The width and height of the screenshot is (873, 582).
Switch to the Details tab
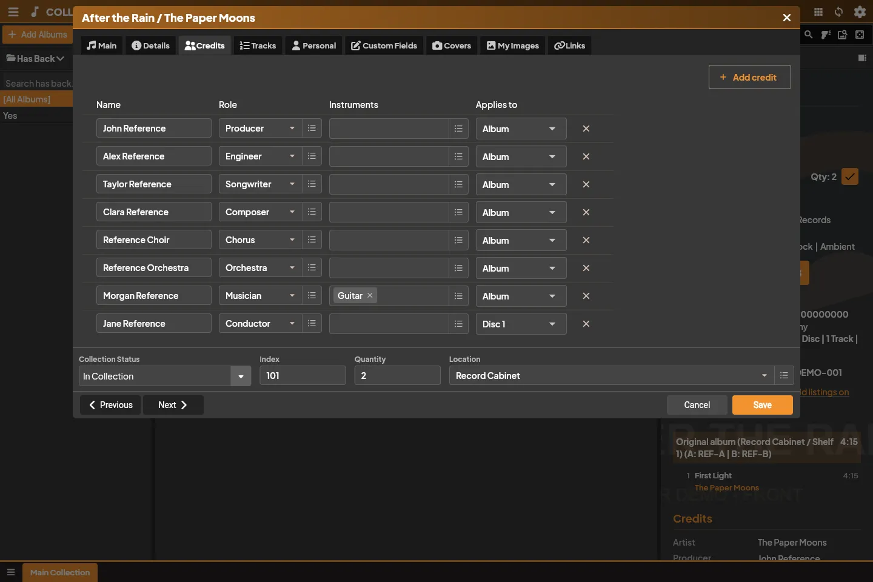click(x=151, y=45)
